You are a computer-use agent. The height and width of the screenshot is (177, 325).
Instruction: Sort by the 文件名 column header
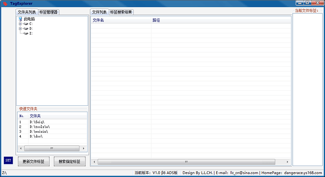(121, 20)
